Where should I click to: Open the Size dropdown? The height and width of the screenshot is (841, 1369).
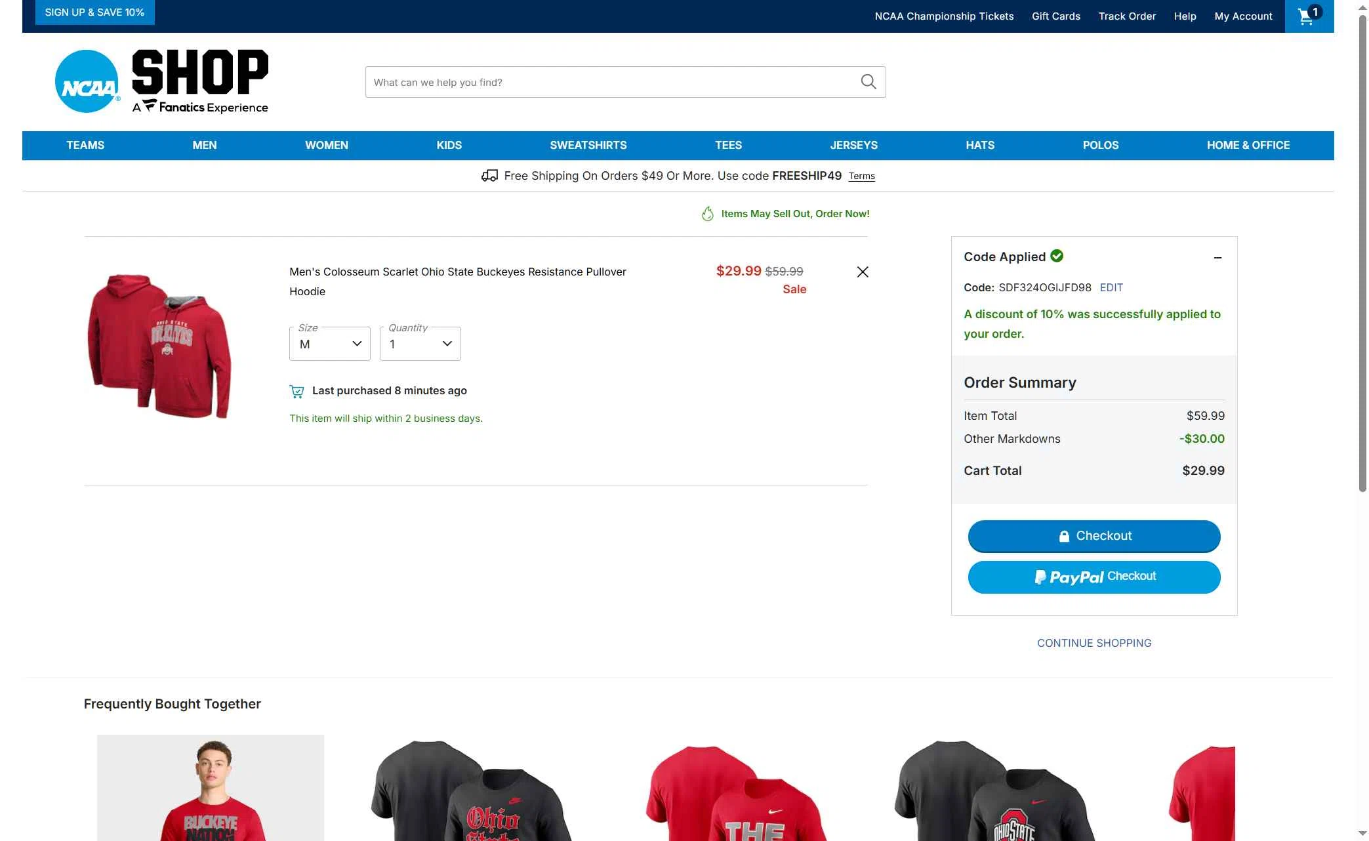329,343
